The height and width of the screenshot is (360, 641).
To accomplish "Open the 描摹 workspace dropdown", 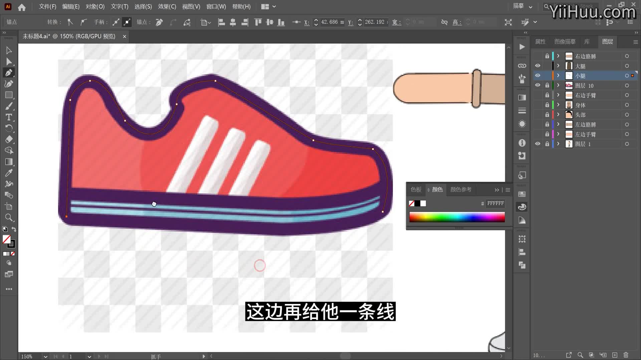I will point(523,6).
